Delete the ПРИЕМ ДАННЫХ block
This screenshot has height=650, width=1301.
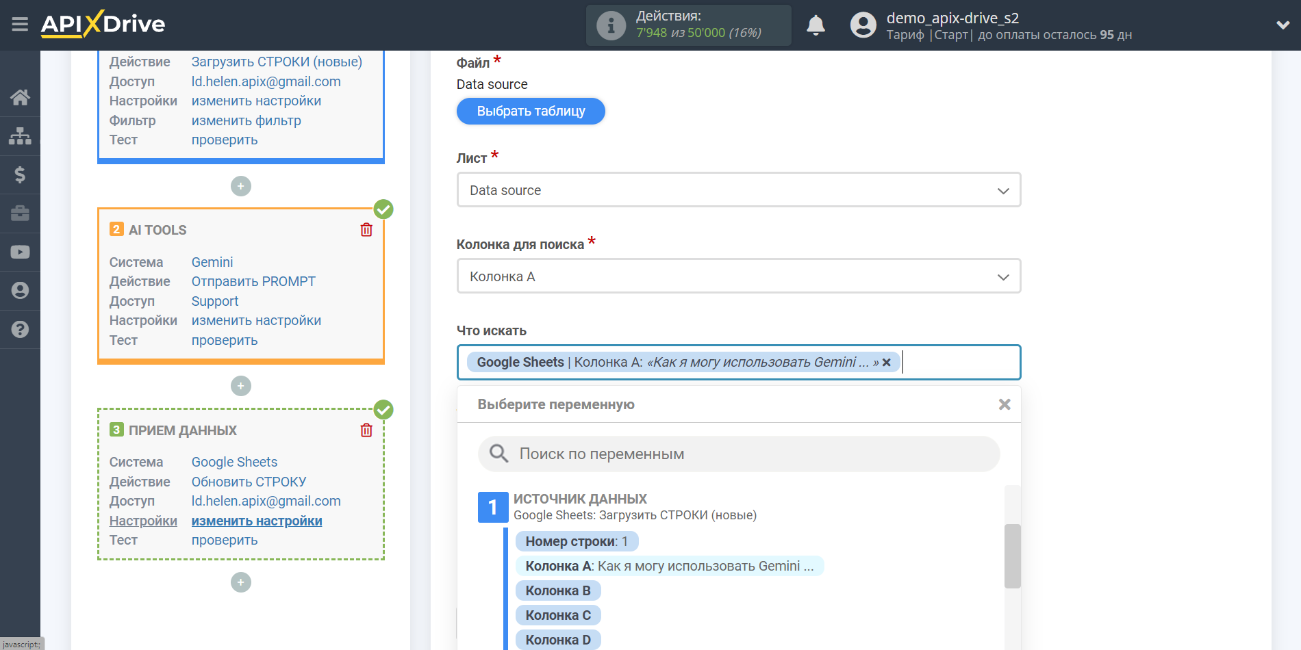tap(366, 430)
